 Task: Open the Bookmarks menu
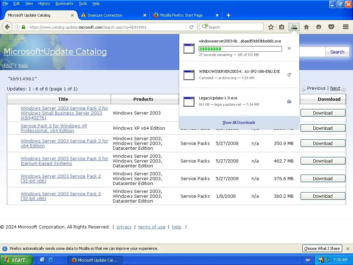click(64, 3)
